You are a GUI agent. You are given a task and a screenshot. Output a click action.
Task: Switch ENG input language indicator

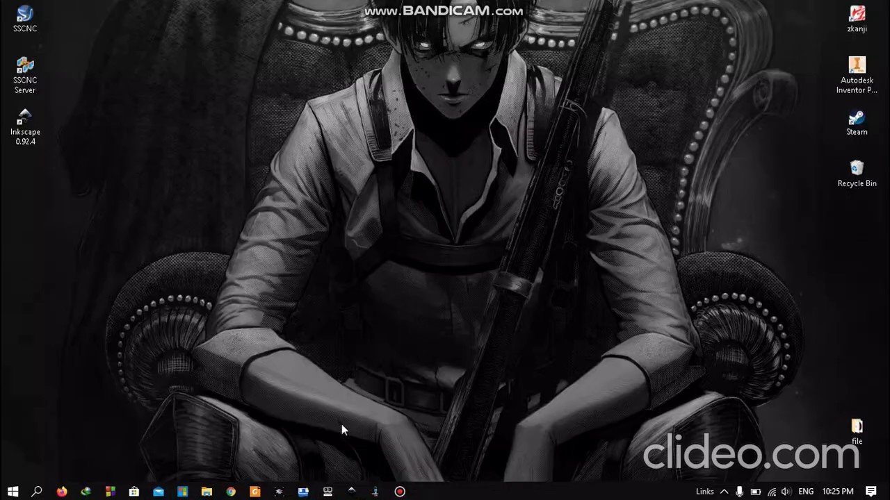[x=806, y=492]
